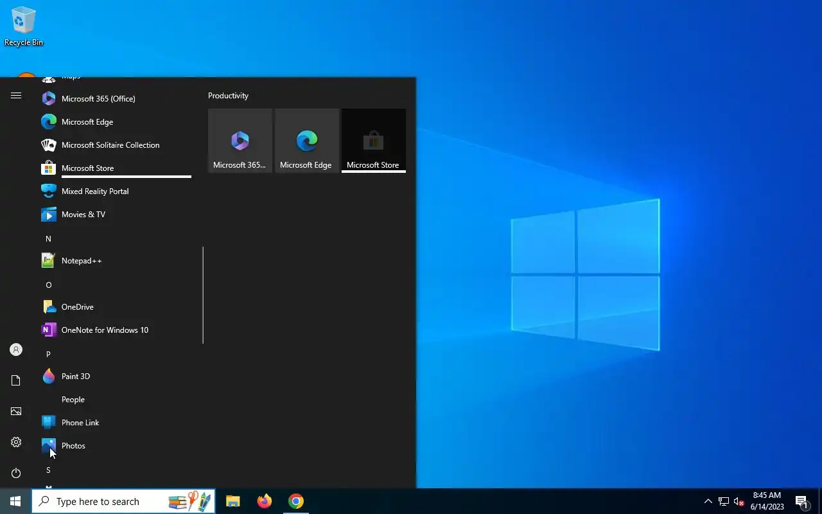The width and height of the screenshot is (822, 514).
Task: Click the Power button in Start sidebar
Action: point(16,473)
